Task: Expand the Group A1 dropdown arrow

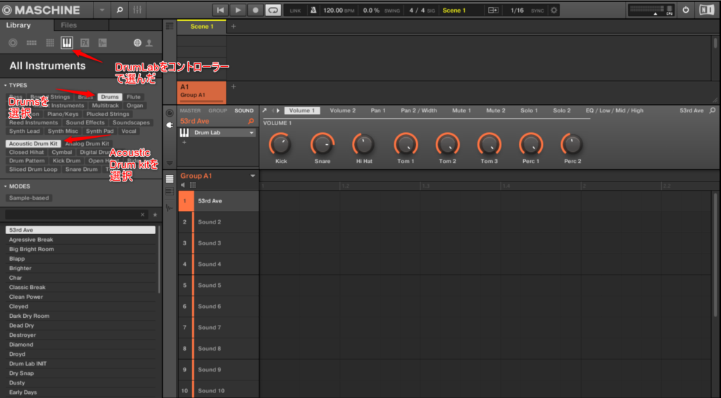Action: [x=252, y=176]
